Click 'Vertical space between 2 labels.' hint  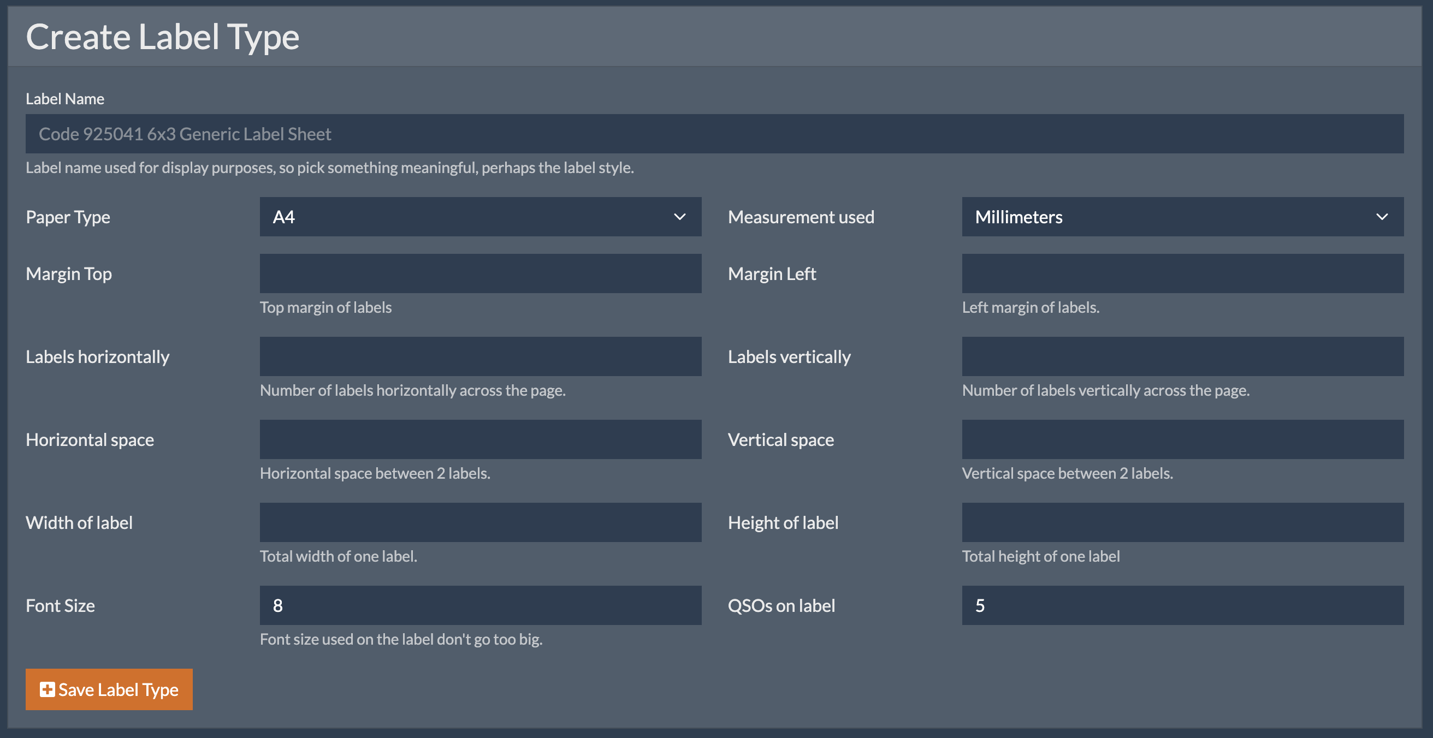point(1068,473)
